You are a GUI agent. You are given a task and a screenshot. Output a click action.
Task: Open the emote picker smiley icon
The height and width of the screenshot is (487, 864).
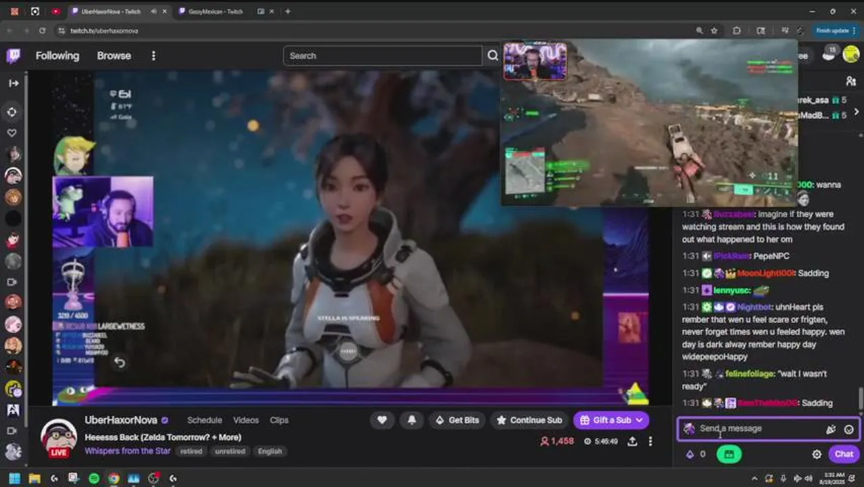(849, 429)
